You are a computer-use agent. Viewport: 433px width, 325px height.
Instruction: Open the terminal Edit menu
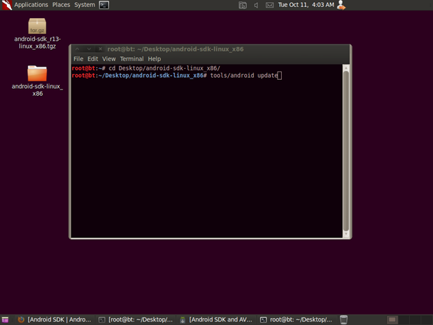tap(92, 59)
